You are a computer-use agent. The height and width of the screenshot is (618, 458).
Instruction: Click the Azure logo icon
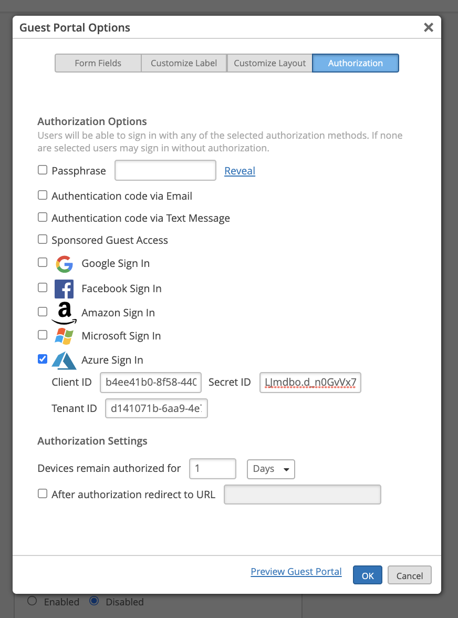pyautogui.click(x=64, y=360)
